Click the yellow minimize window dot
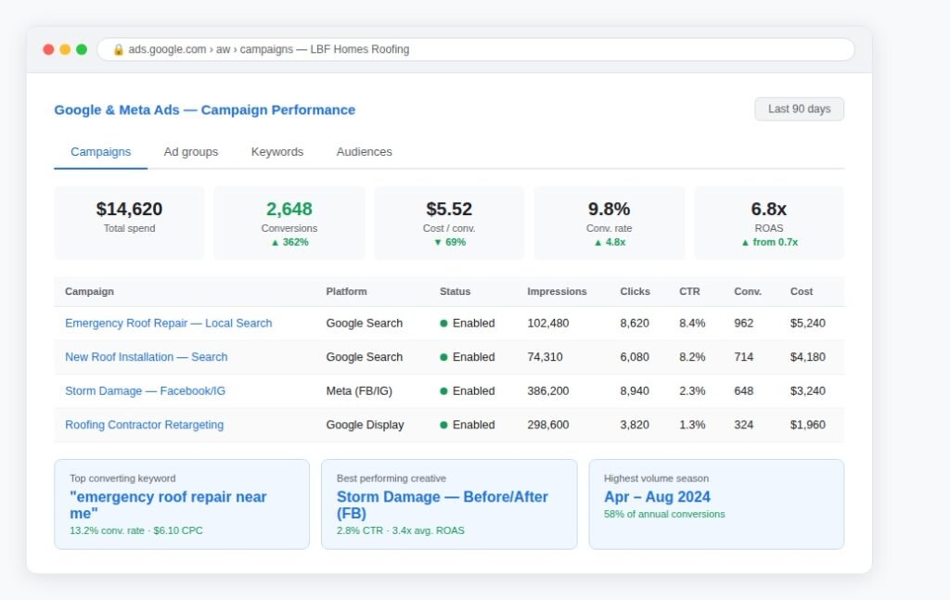Viewport: 950px width, 600px height. tap(65, 50)
